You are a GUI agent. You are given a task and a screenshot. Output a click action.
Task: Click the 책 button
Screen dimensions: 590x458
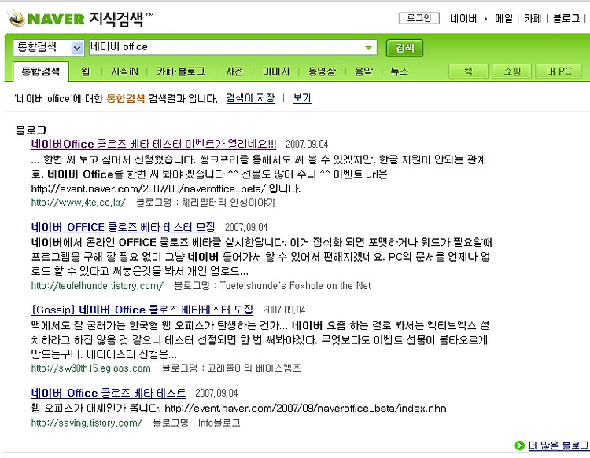tap(468, 71)
